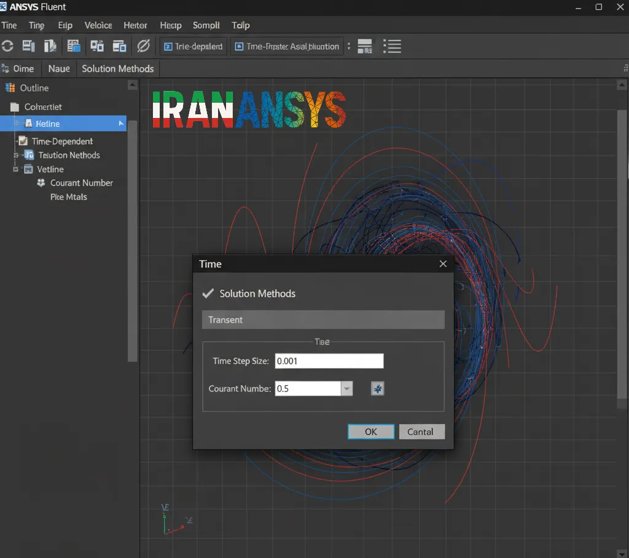Open the Tdlp menu
629x558 pixels.
point(241,25)
